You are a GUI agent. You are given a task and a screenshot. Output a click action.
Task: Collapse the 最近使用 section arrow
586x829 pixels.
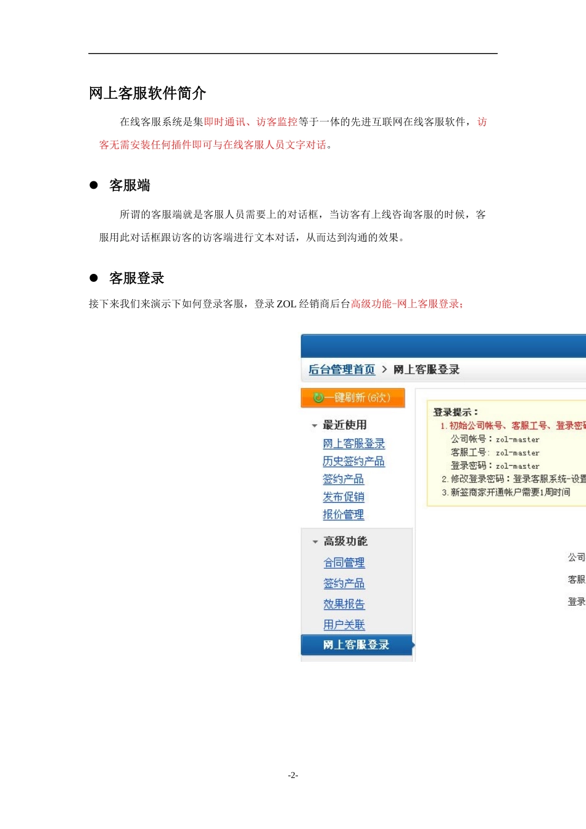point(315,426)
